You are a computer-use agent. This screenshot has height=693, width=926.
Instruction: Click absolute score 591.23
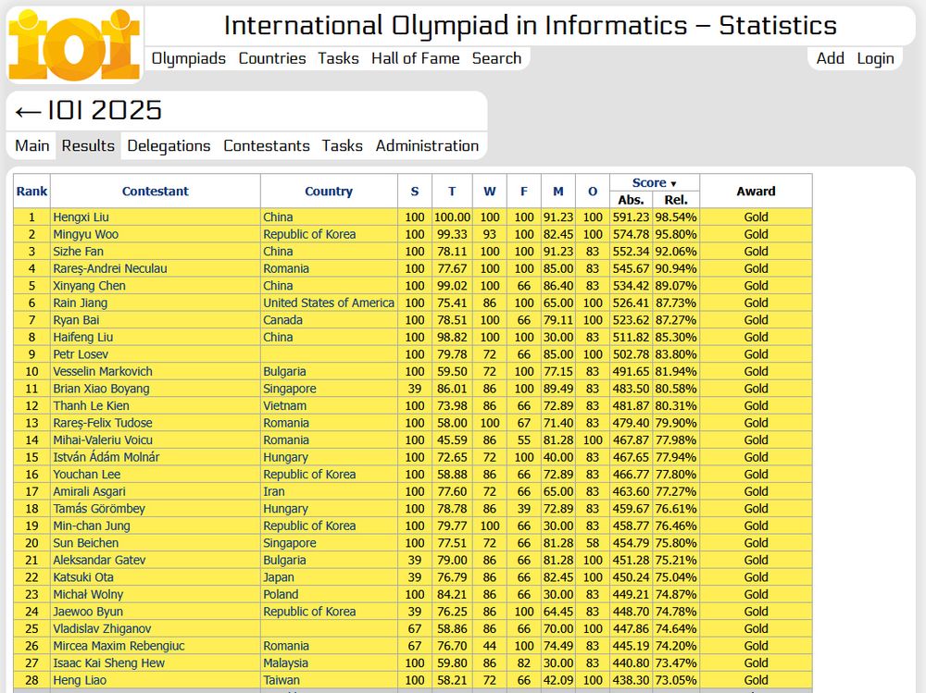(631, 217)
